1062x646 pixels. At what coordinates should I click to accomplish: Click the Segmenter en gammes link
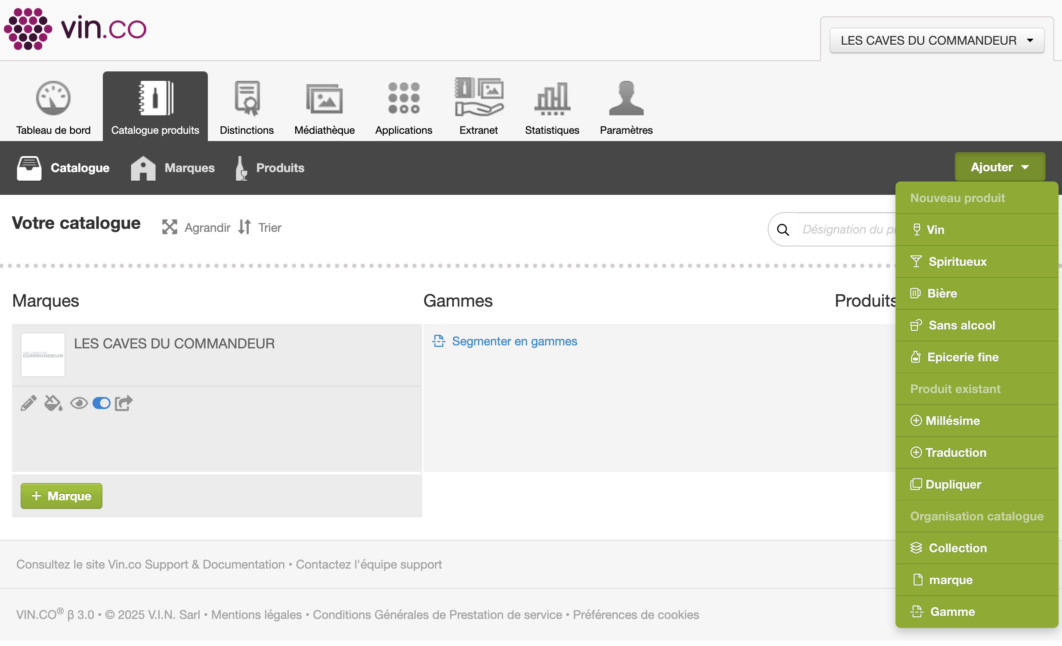pos(514,341)
